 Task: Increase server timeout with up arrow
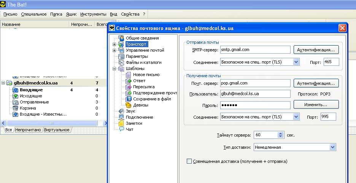point(281,133)
